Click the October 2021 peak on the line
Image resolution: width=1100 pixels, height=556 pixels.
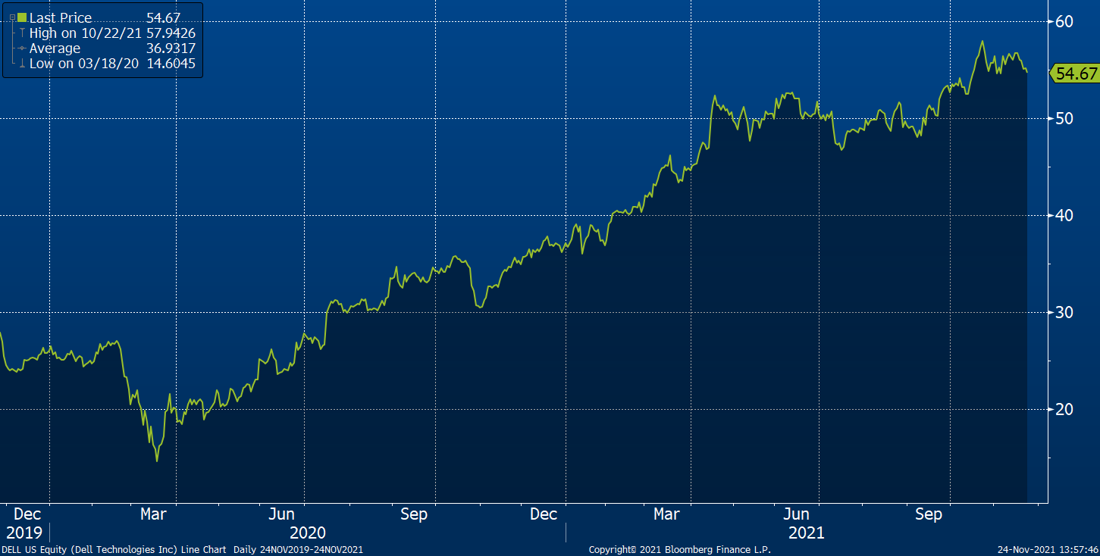click(x=982, y=42)
